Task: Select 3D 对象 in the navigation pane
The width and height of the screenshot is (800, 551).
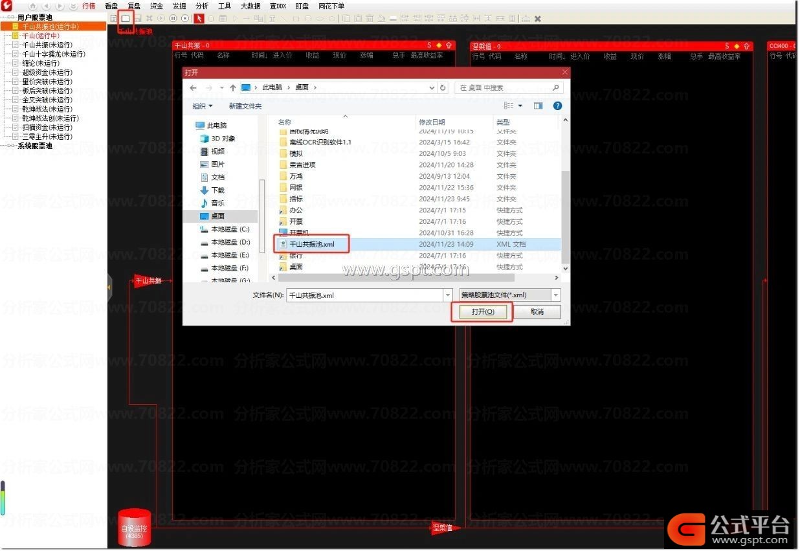Action: (218, 139)
